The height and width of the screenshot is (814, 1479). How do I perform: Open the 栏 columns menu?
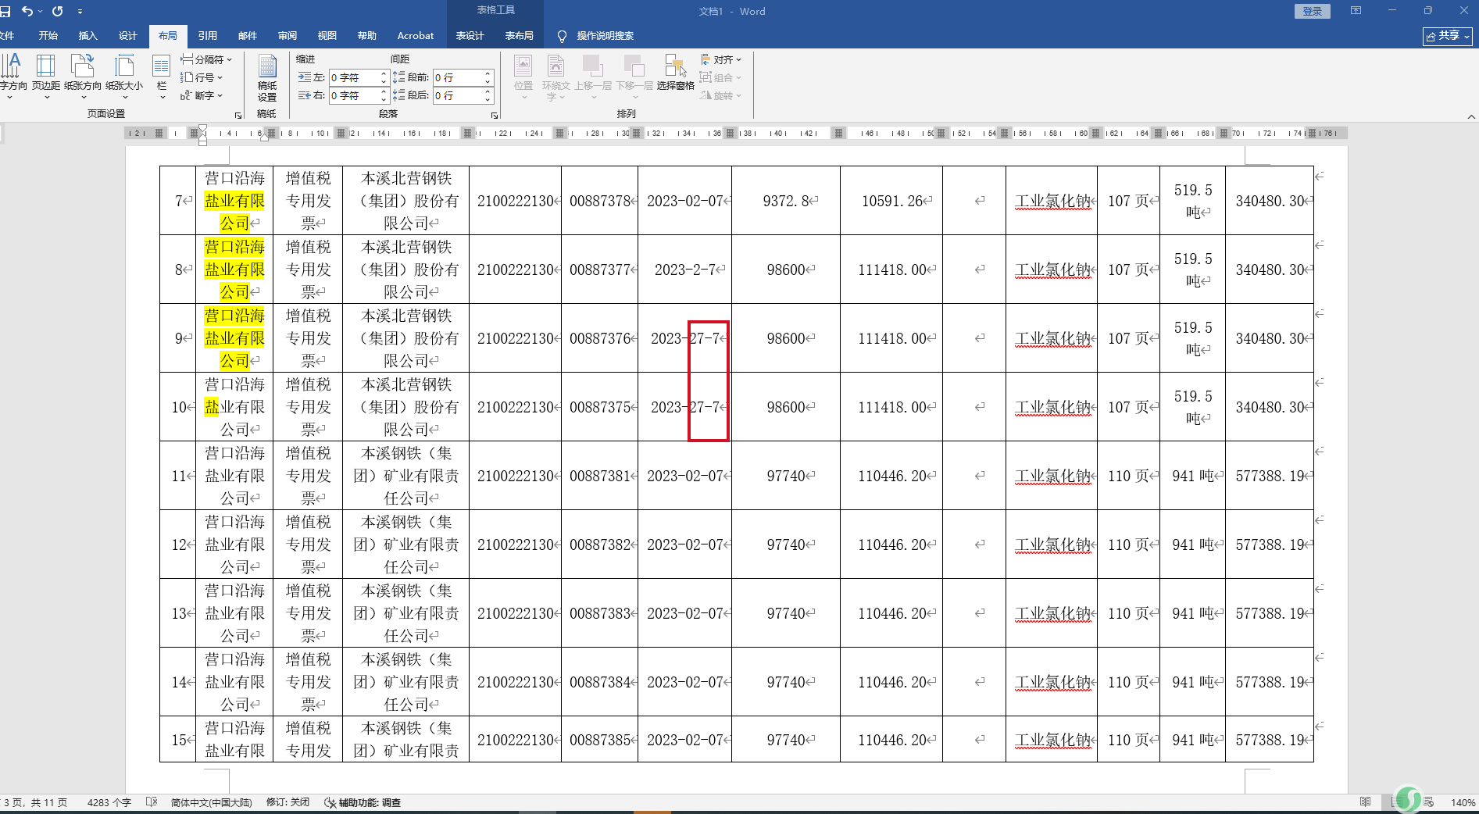[162, 77]
